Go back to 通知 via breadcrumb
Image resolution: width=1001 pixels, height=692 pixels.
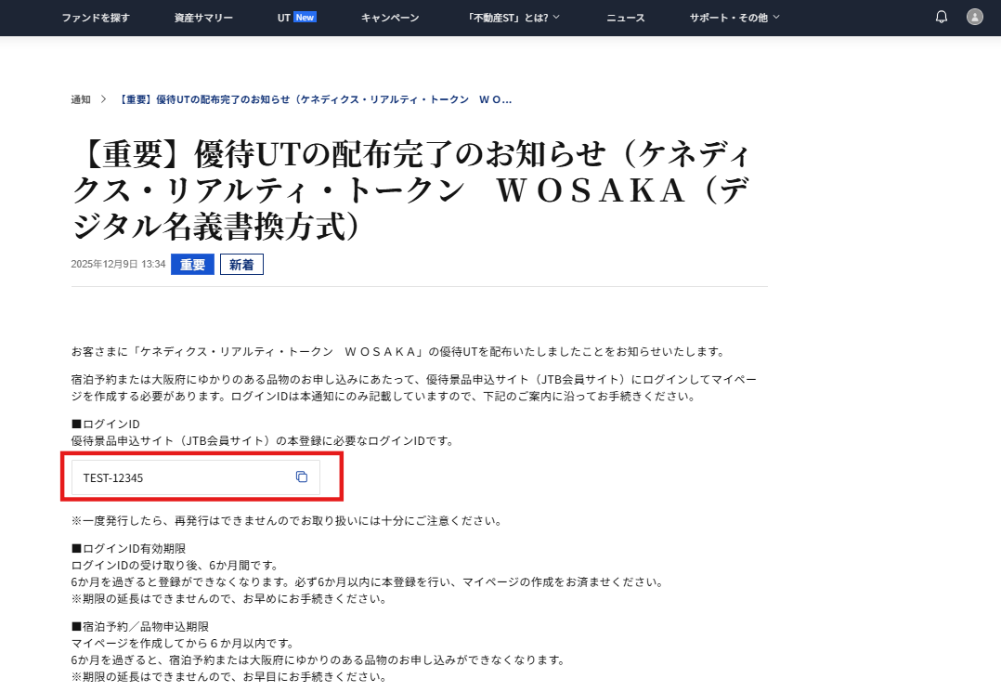81,99
